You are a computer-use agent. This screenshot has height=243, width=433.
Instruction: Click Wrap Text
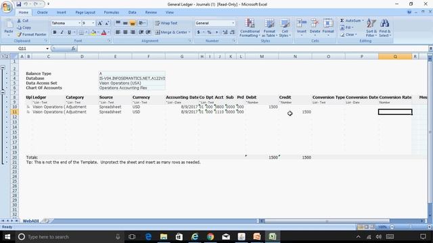tap(166, 23)
